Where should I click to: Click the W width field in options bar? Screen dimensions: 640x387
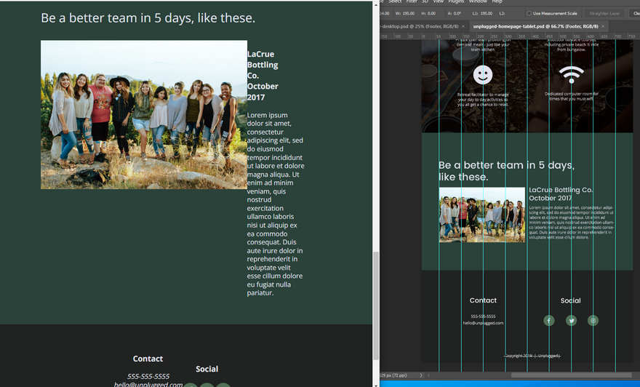[x=408, y=13]
